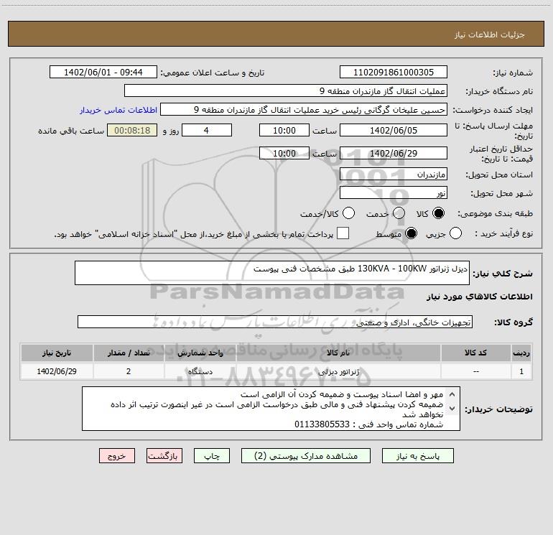
Task: Click the خروج exit button
Action: coord(117,456)
